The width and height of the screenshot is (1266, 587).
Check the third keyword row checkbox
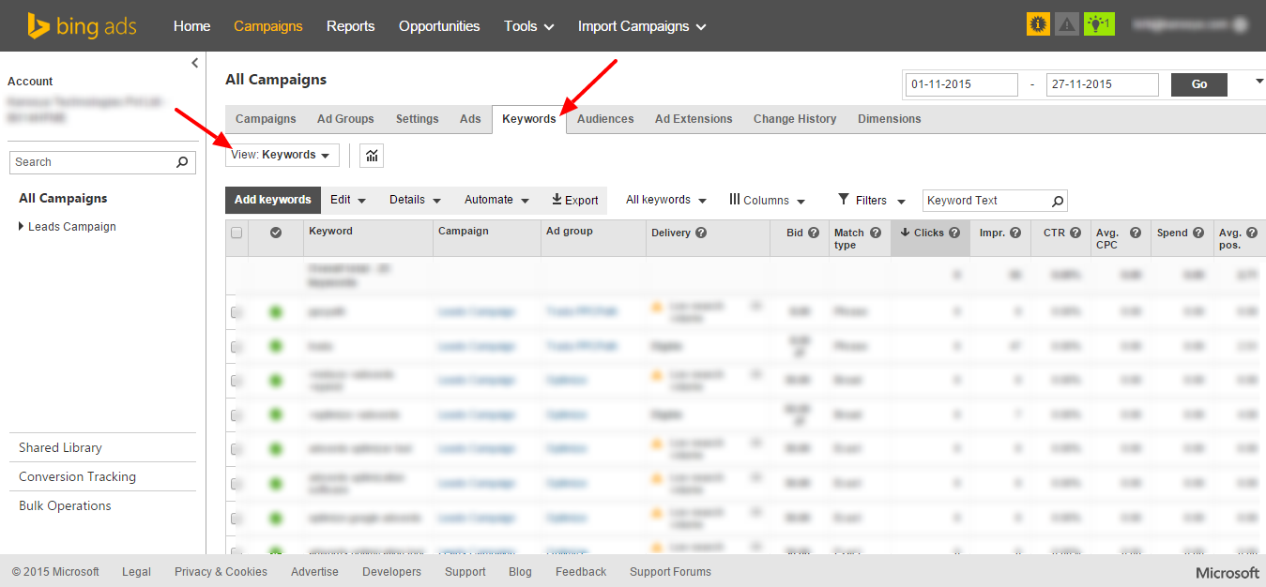pyautogui.click(x=236, y=381)
